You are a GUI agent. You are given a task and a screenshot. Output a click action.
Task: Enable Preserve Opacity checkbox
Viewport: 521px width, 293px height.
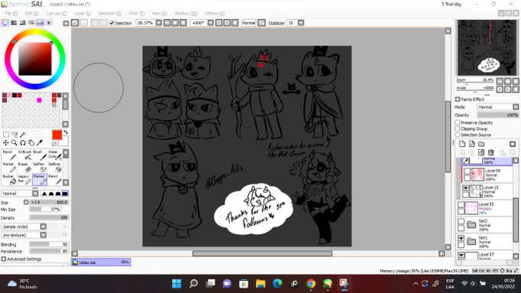click(457, 122)
